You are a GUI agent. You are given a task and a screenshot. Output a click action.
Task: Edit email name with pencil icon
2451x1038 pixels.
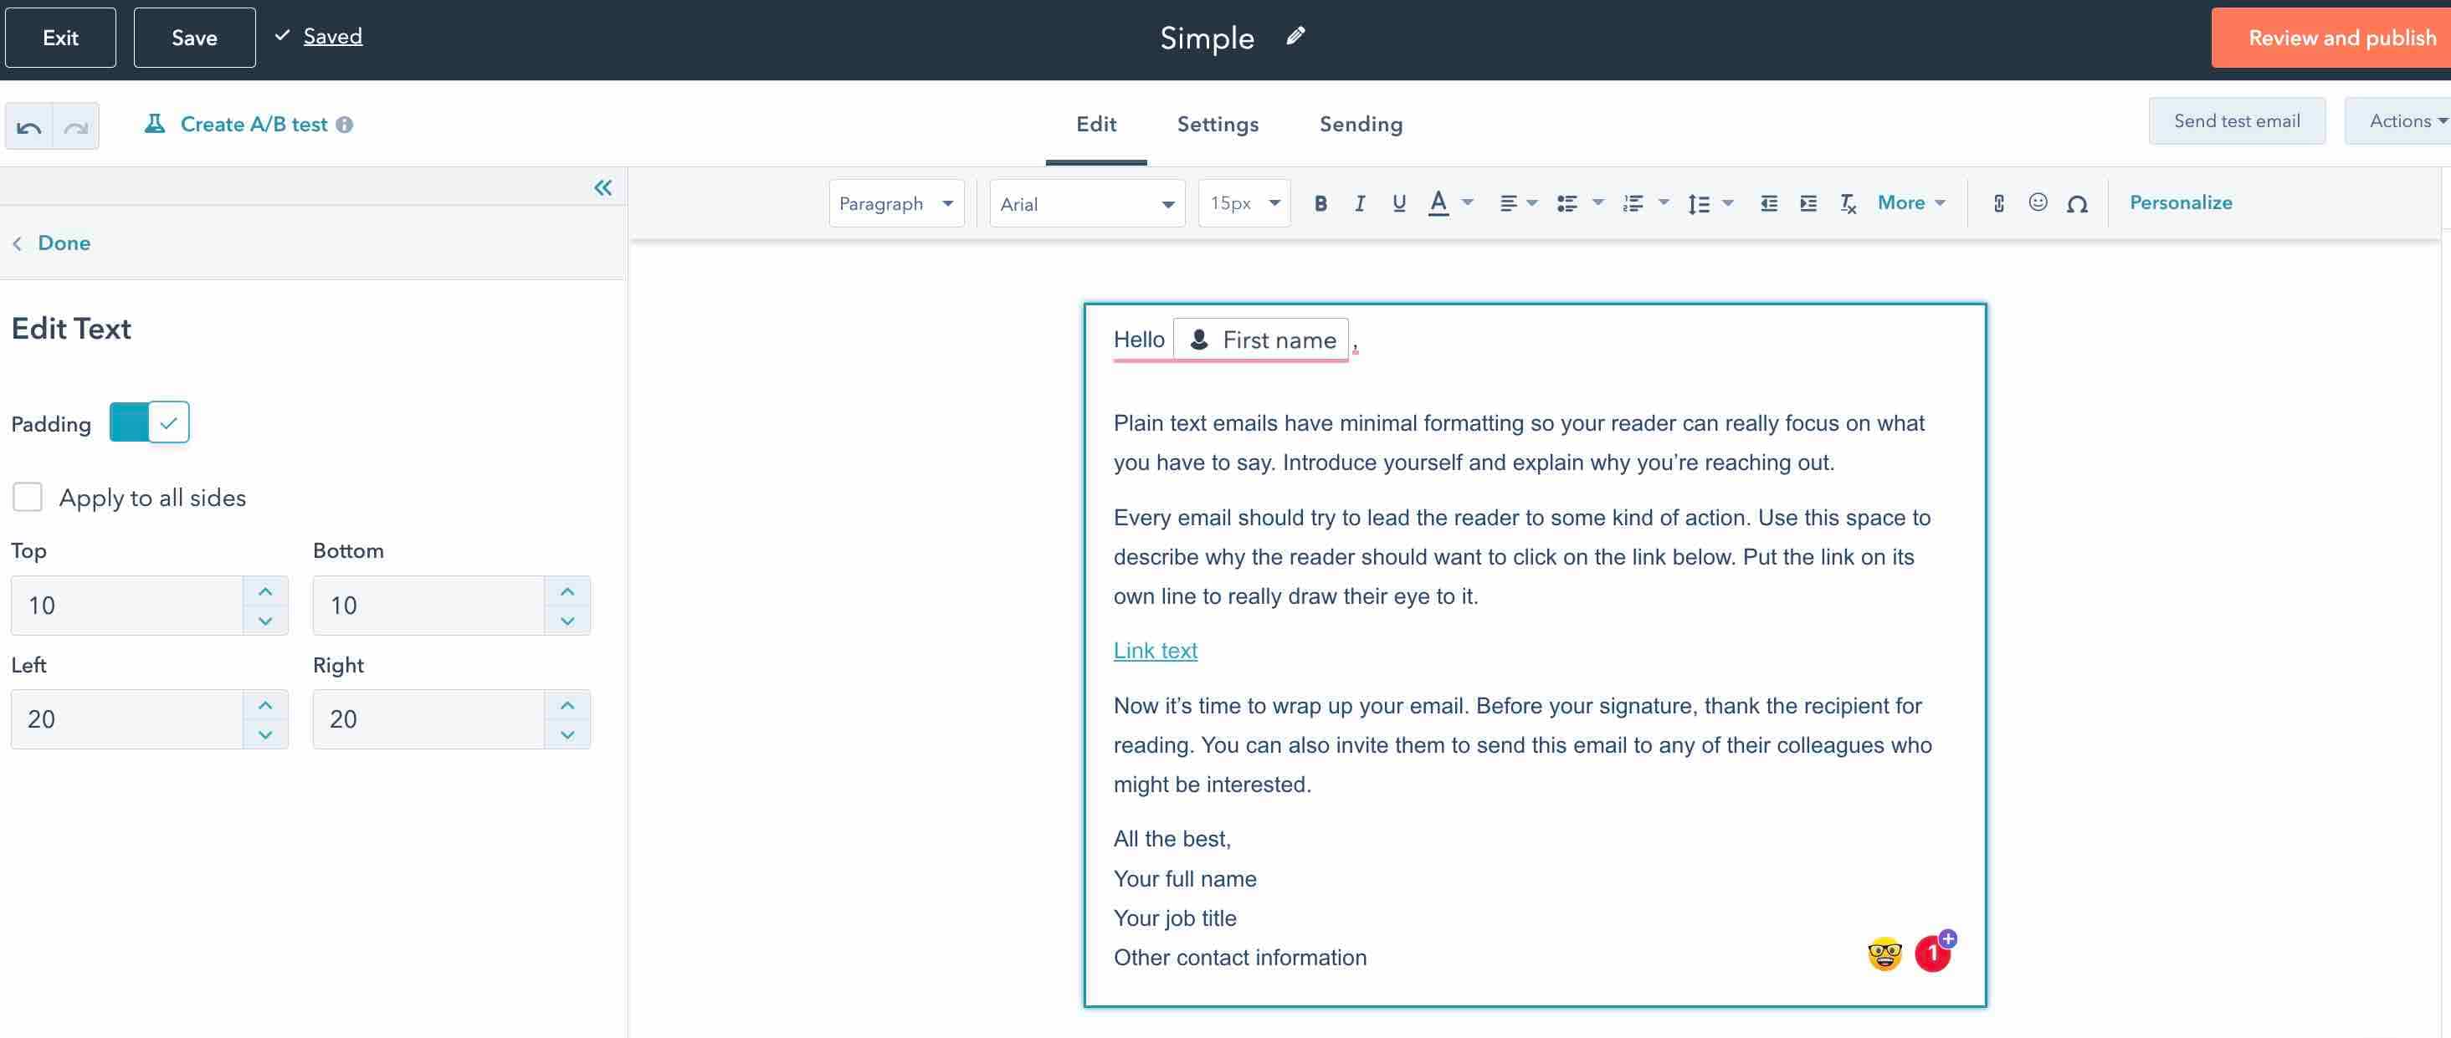click(1295, 36)
